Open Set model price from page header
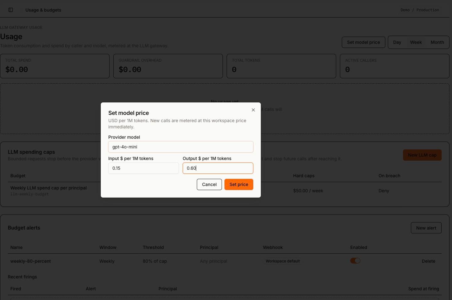 (x=363, y=42)
